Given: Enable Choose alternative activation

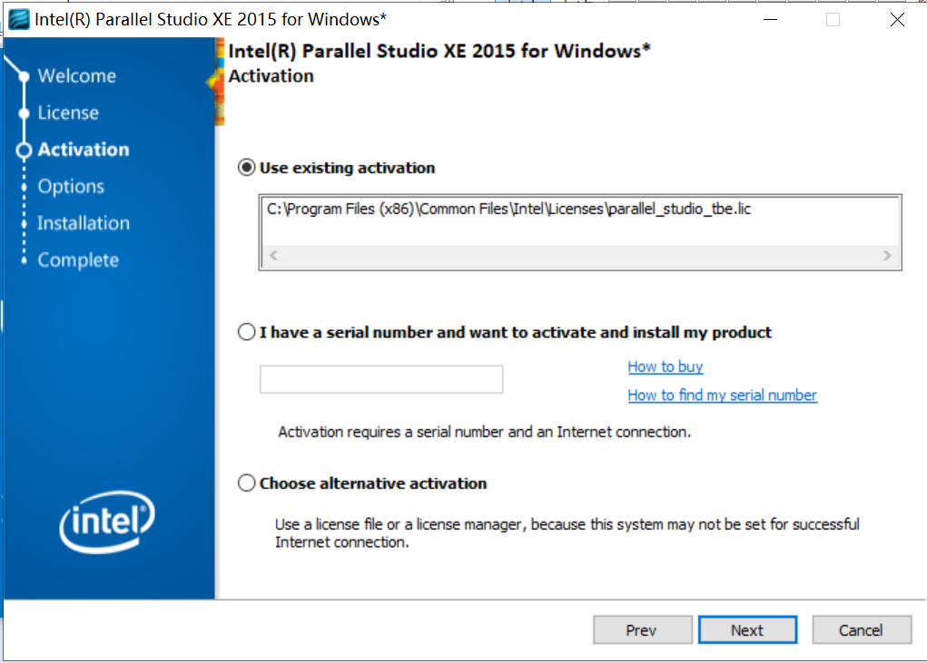Looking at the screenshot, I should 245,483.
